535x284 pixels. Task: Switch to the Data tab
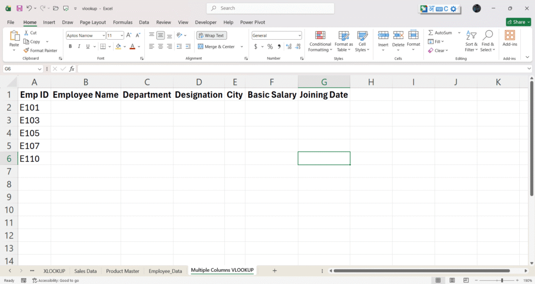pos(144,22)
